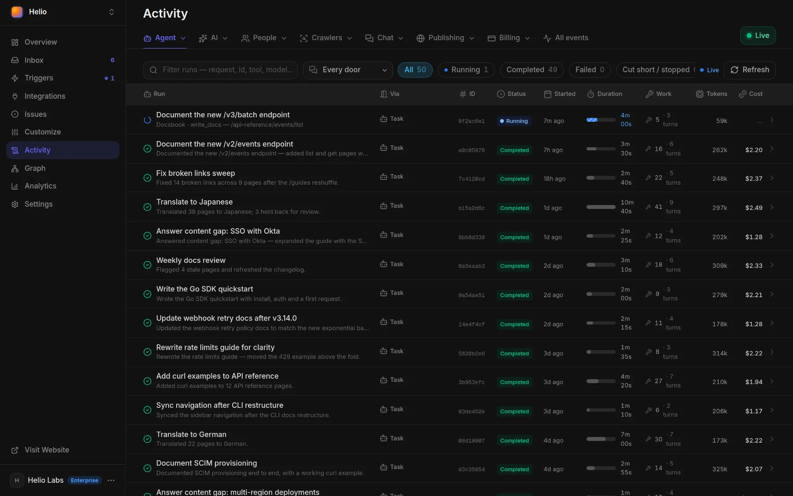Click the Run column header

click(155, 94)
